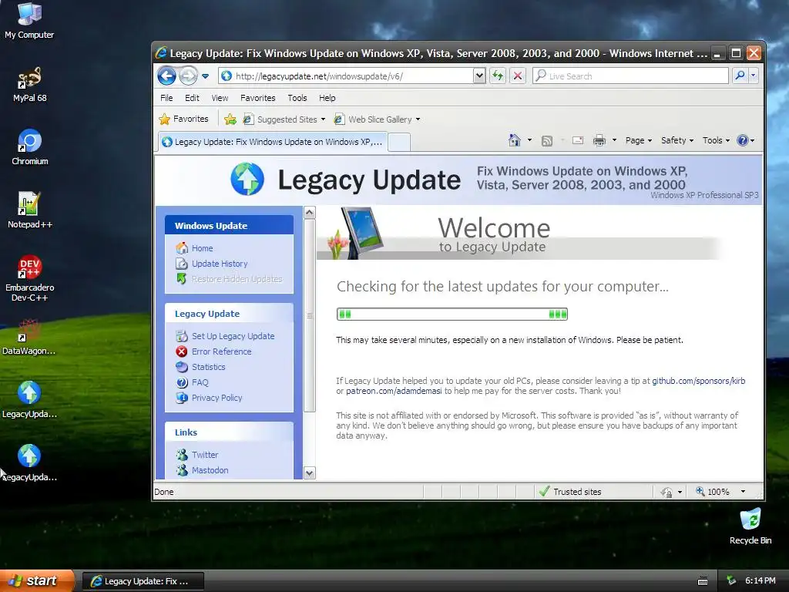Click the Legacy Update taskbar button

[143, 581]
